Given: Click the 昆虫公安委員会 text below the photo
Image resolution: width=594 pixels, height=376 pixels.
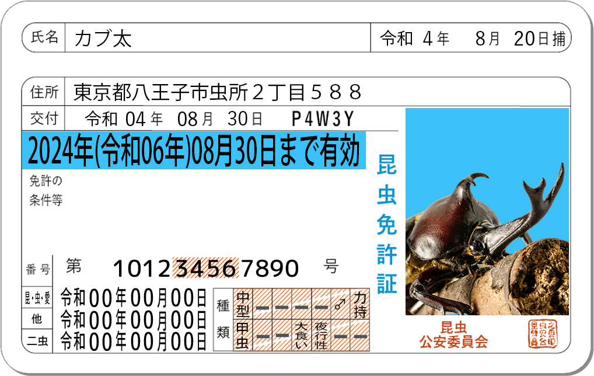Looking at the screenshot, I should 453,335.
